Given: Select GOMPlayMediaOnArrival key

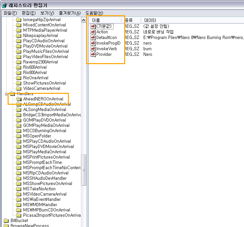Looking at the screenshot, I should [x=46, y=126].
